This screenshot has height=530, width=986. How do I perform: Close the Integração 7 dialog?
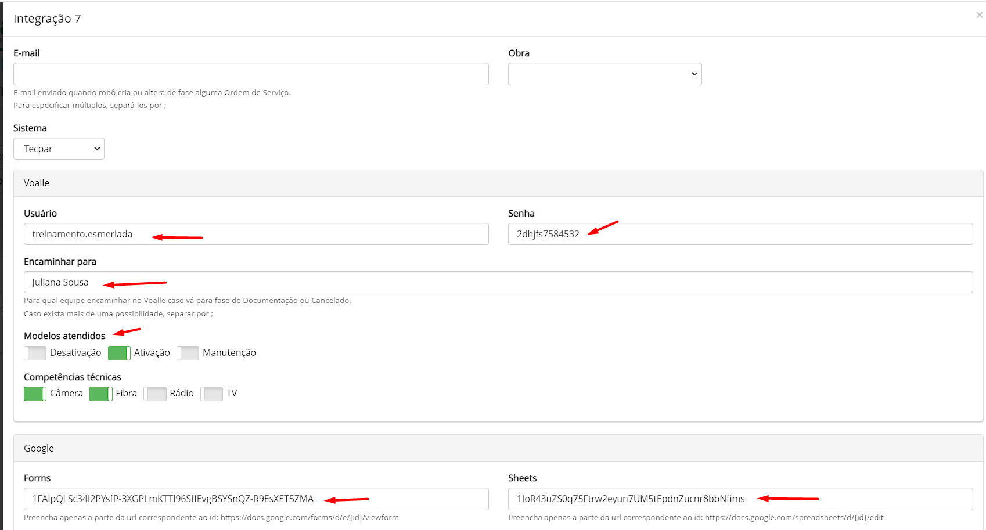pyautogui.click(x=979, y=15)
